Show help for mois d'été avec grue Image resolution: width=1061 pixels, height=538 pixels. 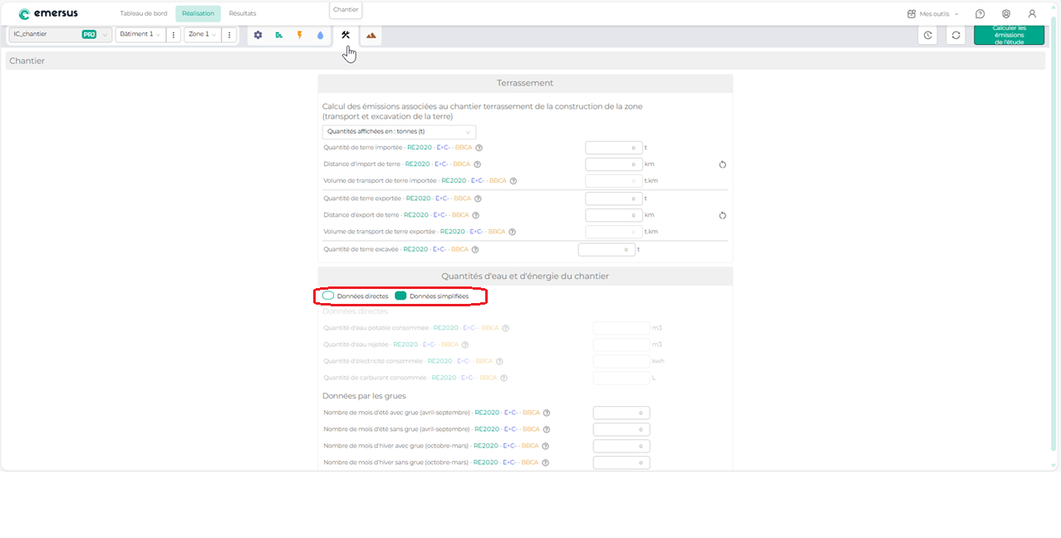coord(547,413)
